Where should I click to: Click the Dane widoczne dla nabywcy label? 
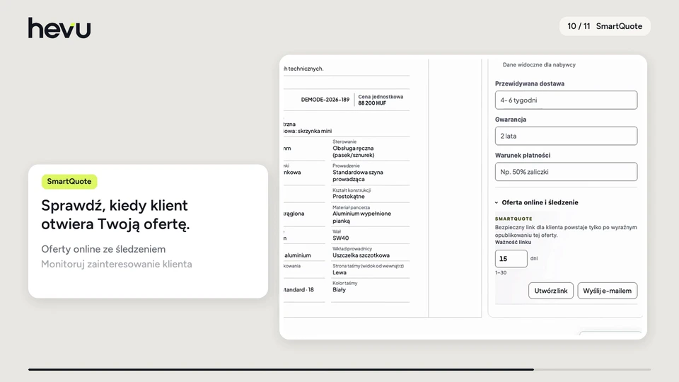pos(539,64)
